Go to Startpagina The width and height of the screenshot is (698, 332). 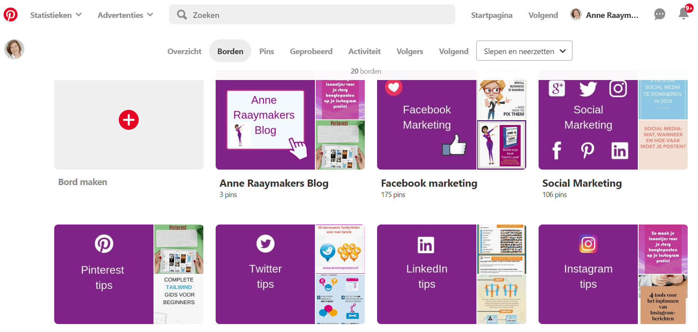[492, 15]
